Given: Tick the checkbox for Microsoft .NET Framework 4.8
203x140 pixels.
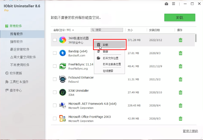Looking at the screenshot, I should [55, 105].
